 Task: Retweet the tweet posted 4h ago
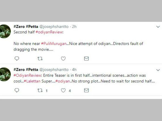40,91
